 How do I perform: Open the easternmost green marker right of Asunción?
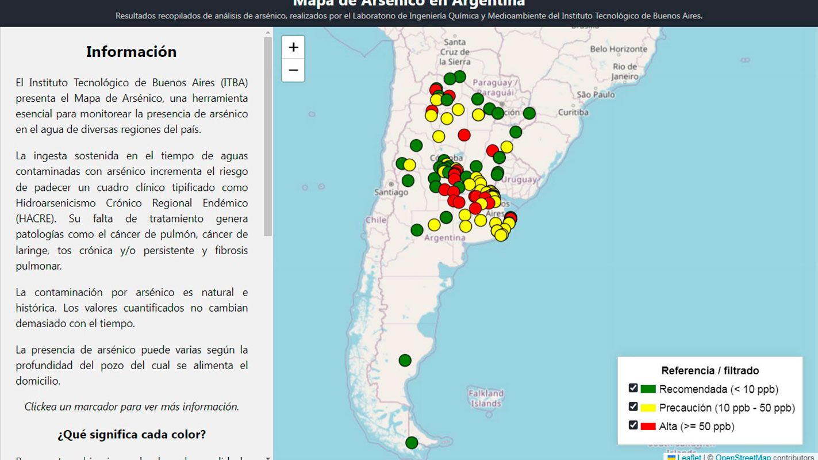(x=529, y=113)
